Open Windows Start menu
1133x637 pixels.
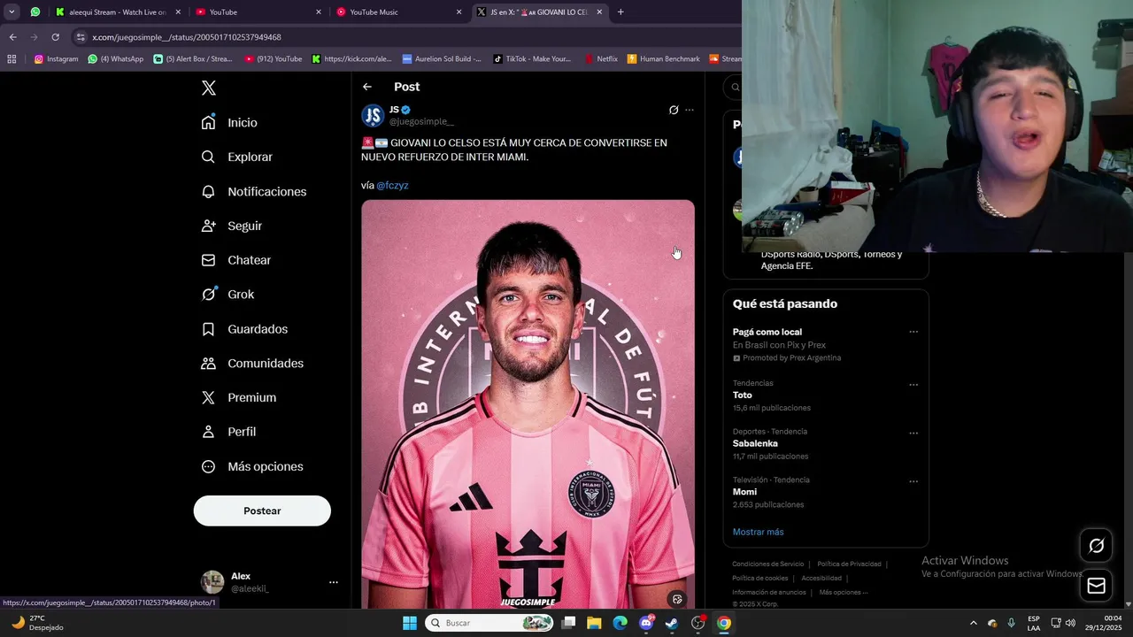tap(410, 623)
